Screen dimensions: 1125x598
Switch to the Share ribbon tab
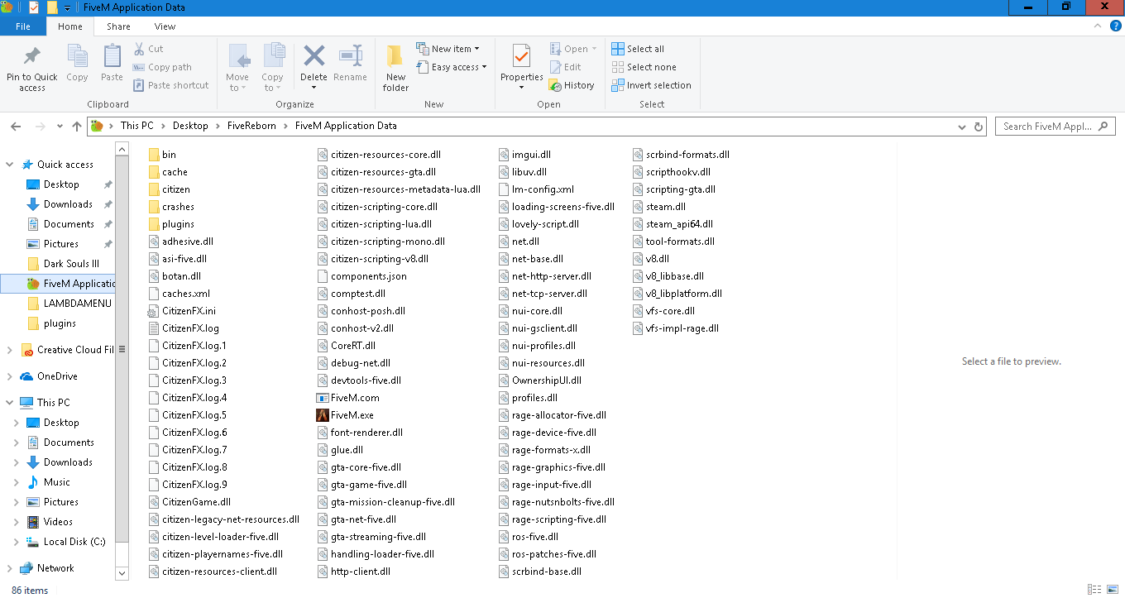[118, 26]
